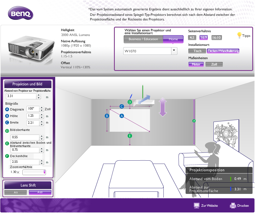Viewport: 255px width, 216px height.
Task: Click the Bildoberkante input field 0.55
Action: [x=25, y=137]
